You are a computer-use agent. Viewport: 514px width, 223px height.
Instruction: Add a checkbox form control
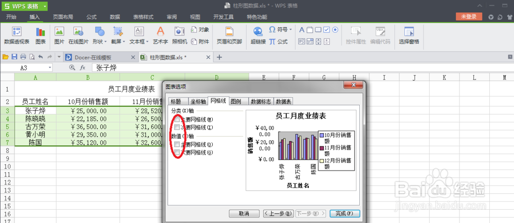click(x=326, y=30)
